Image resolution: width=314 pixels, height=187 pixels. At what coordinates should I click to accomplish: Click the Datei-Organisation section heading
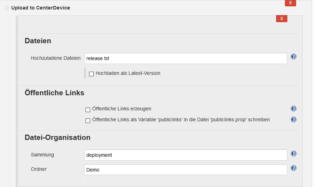58,137
